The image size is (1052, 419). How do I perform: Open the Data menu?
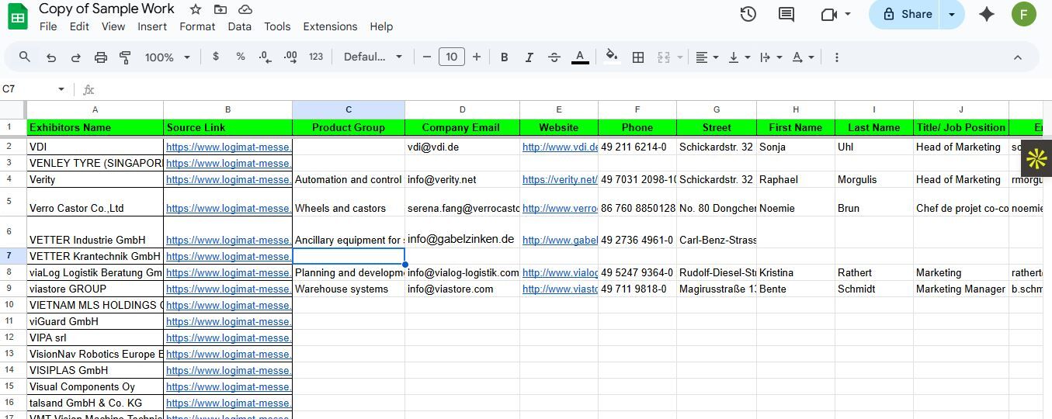pos(240,26)
